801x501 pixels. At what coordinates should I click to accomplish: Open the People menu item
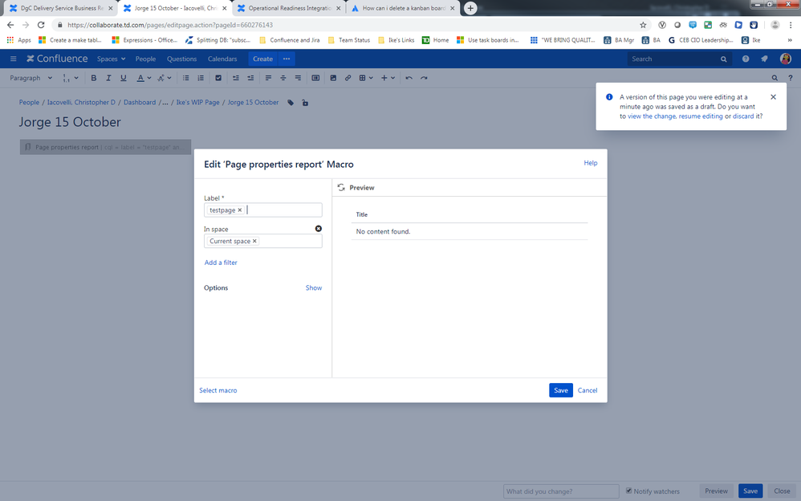pyautogui.click(x=145, y=59)
